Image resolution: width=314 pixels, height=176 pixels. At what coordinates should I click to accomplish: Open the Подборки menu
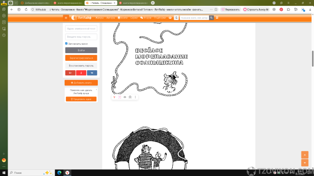click(x=160, y=18)
